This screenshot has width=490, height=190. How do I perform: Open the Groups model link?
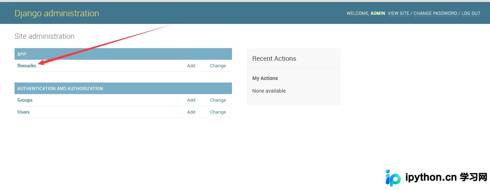(25, 100)
